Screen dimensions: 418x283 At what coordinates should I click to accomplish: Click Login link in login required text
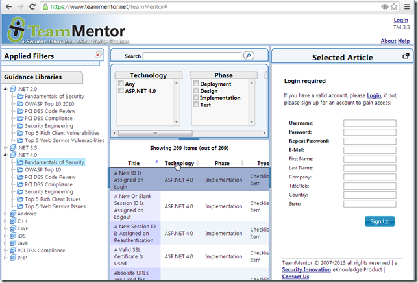tap(374, 95)
